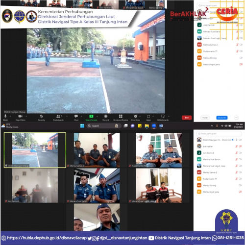The image size is (245, 245).
Task: Expand the arrow next to Share Screen
Action: 98,116
